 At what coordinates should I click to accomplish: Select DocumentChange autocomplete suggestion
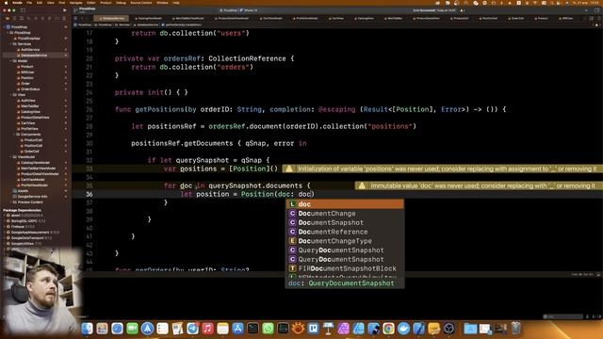pos(345,214)
